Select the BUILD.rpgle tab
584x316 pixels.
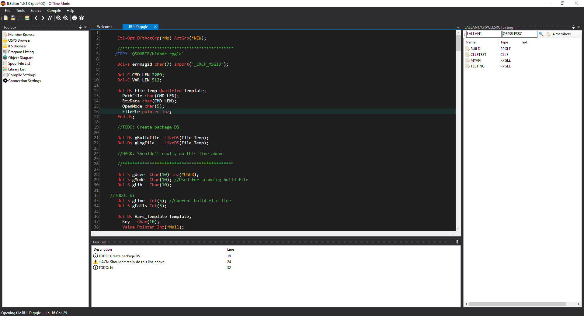pyautogui.click(x=138, y=27)
